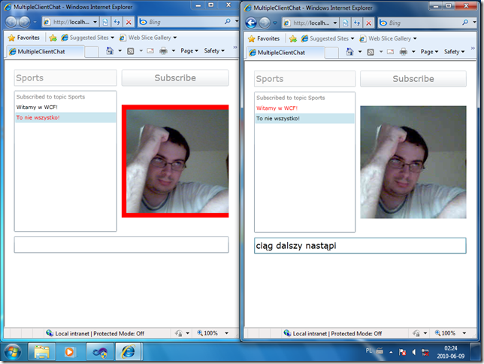
Task: Open Page menu in left window
Action: point(189,50)
